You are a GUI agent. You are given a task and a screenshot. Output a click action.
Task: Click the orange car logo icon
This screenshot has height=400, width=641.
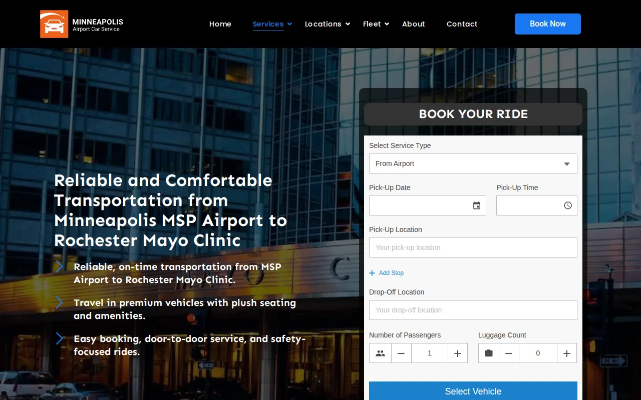click(54, 24)
